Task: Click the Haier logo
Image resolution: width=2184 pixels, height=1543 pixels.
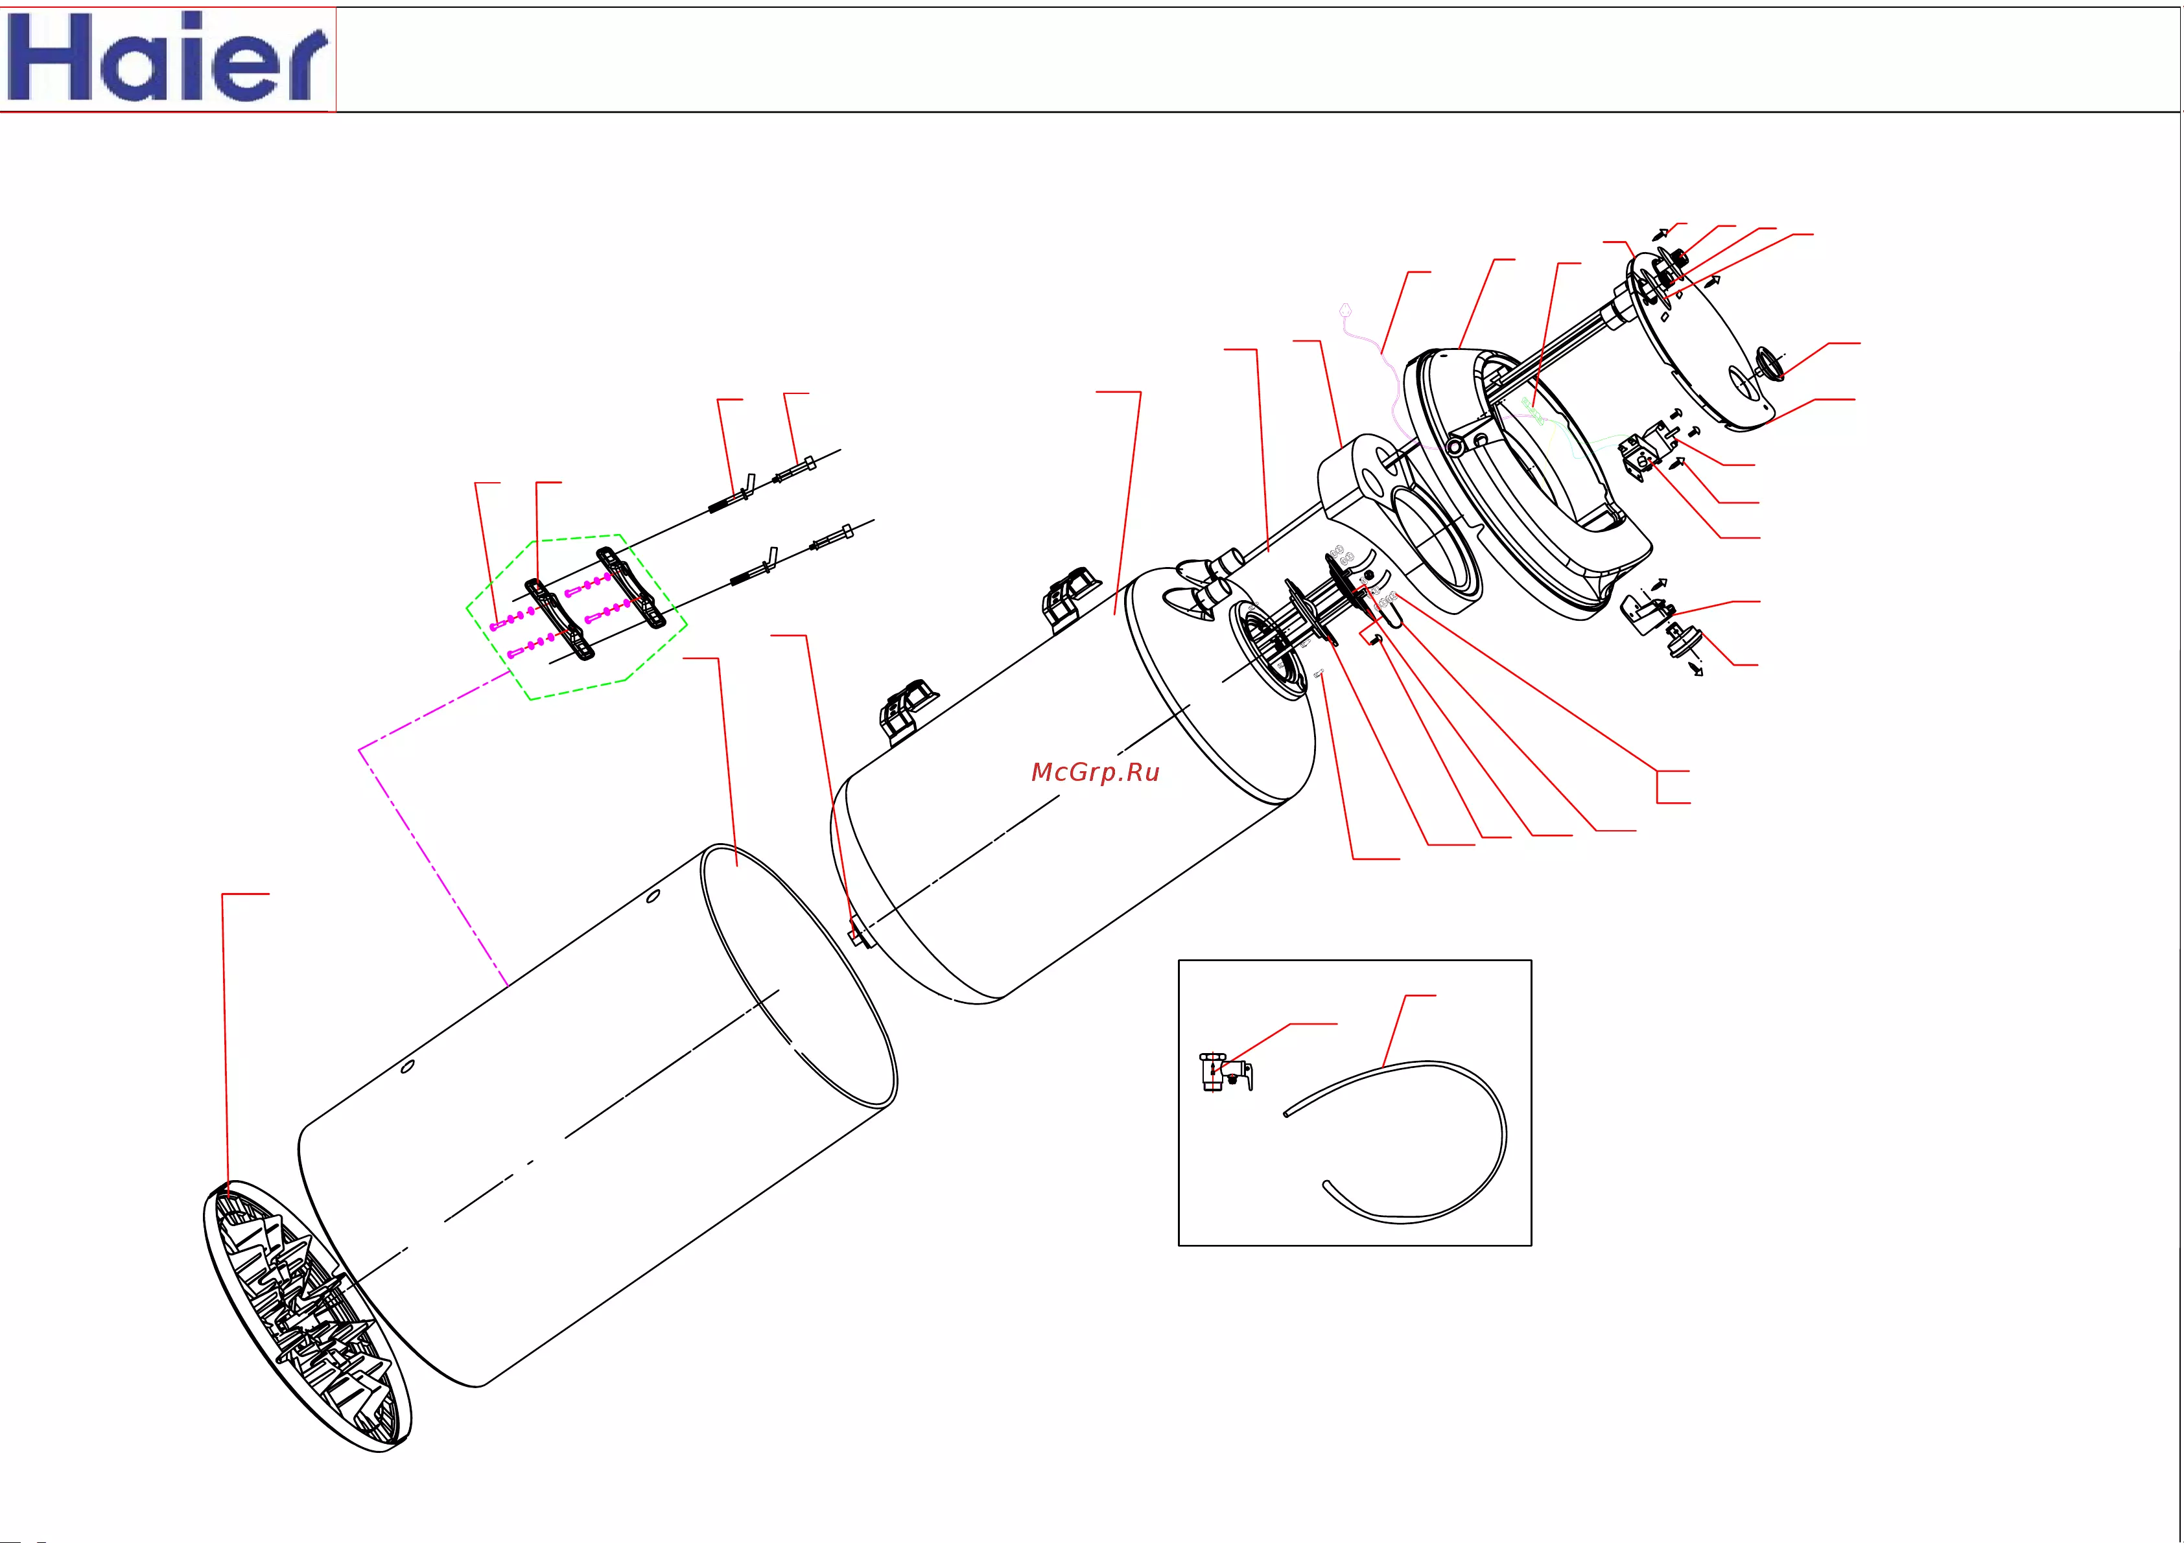Action: tap(167, 59)
